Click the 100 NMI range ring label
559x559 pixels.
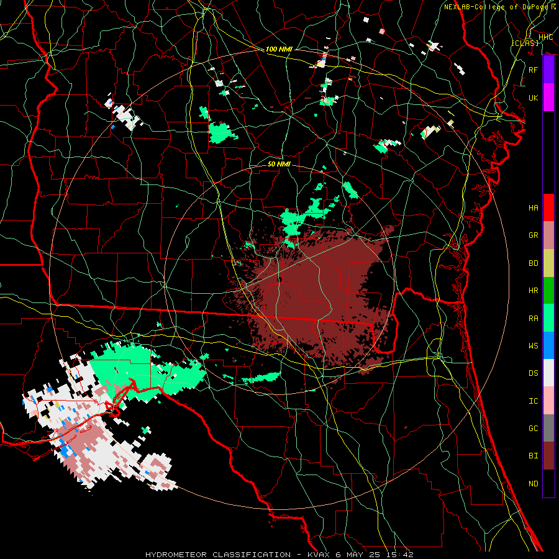[279, 49]
